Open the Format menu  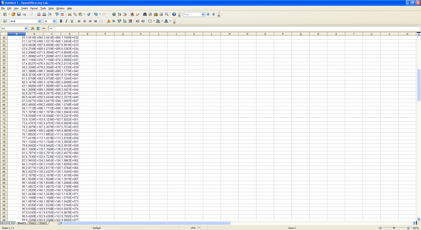[x=34, y=8]
